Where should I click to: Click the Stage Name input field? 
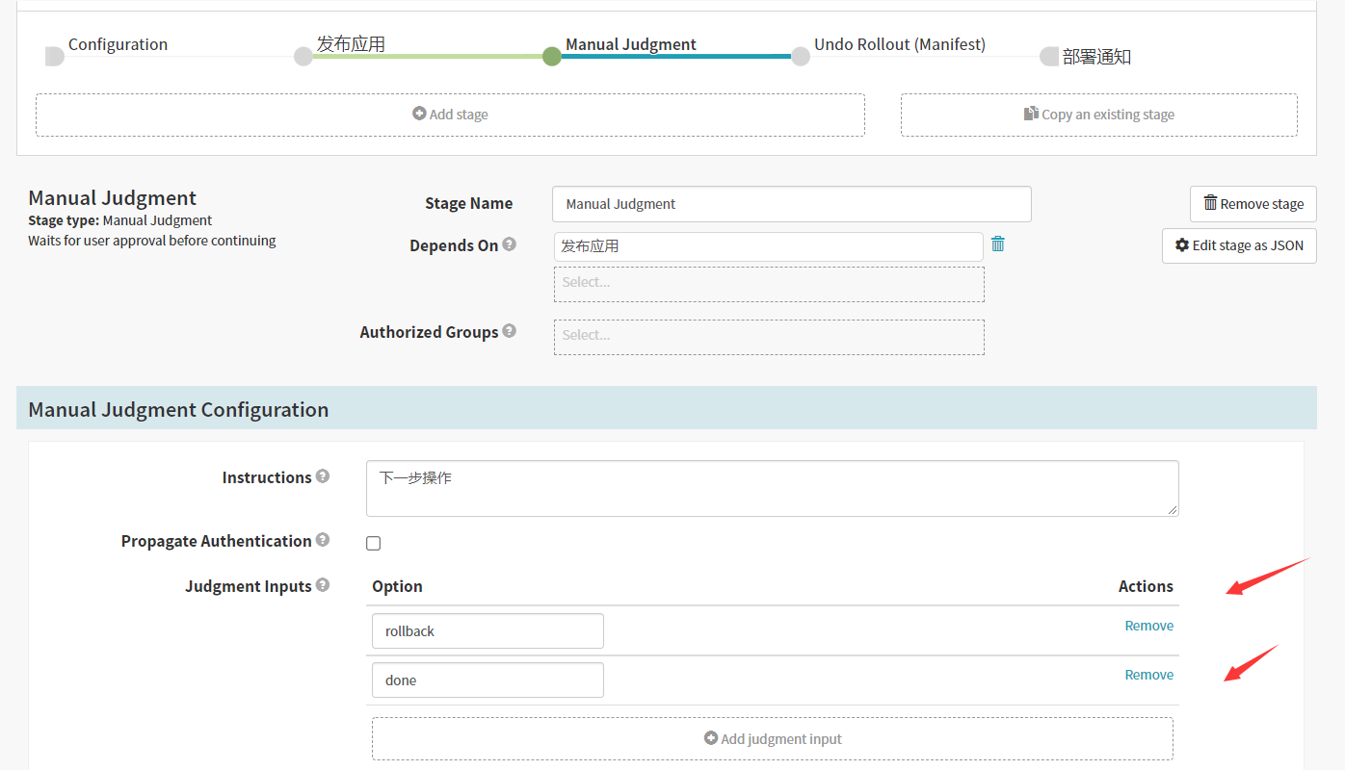pyautogui.click(x=792, y=204)
